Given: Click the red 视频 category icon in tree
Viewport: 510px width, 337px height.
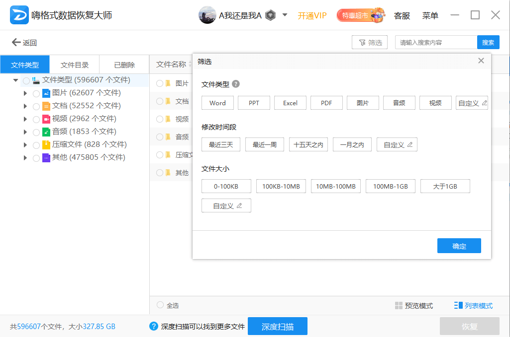Looking at the screenshot, I should [x=46, y=119].
